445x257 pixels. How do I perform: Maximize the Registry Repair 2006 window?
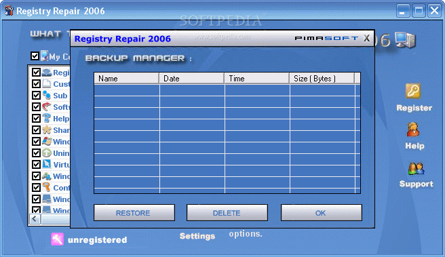pos(419,11)
